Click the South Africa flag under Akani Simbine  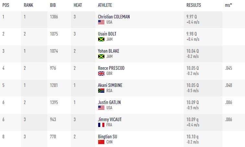point(101,91)
